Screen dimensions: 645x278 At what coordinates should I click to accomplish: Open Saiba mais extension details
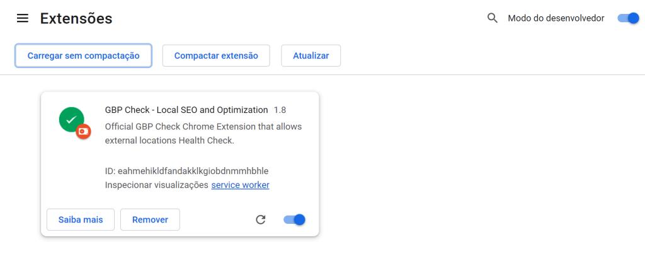click(x=81, y=219)
